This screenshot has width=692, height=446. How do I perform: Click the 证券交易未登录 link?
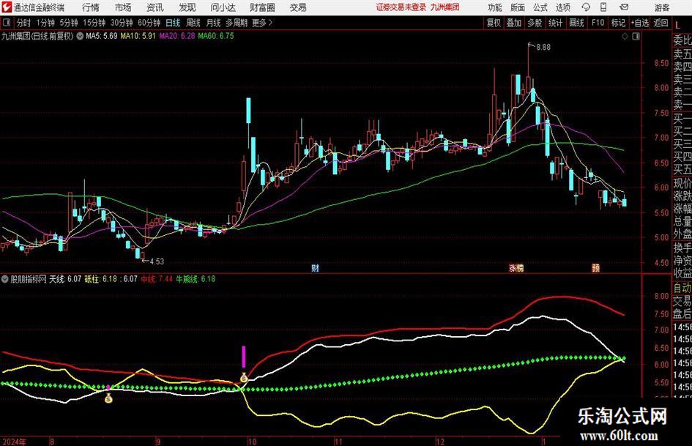tap(401, 7)
